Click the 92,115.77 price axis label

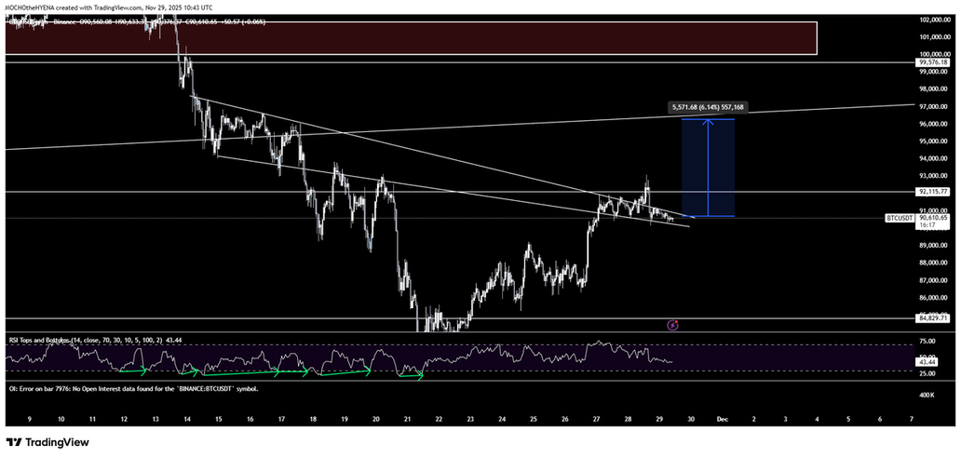pyautogui.click(x=931, y=192)
